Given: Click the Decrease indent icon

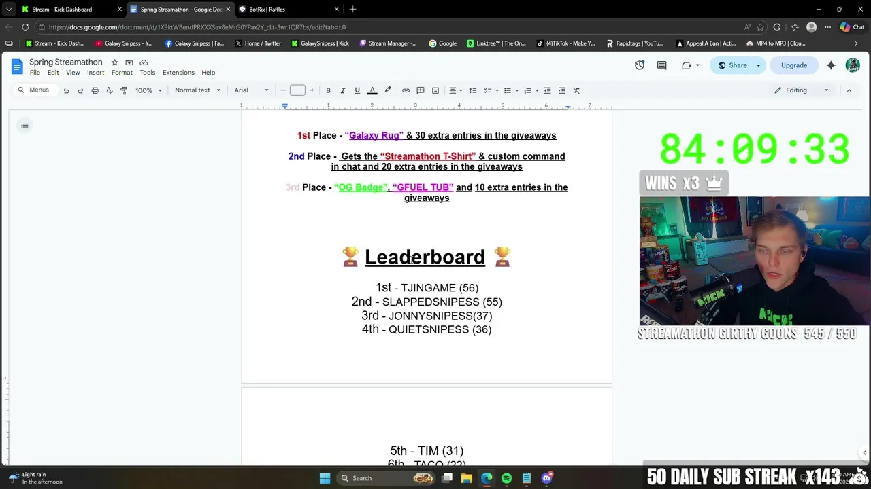Looking at the screenshot, I should [547, 90].
